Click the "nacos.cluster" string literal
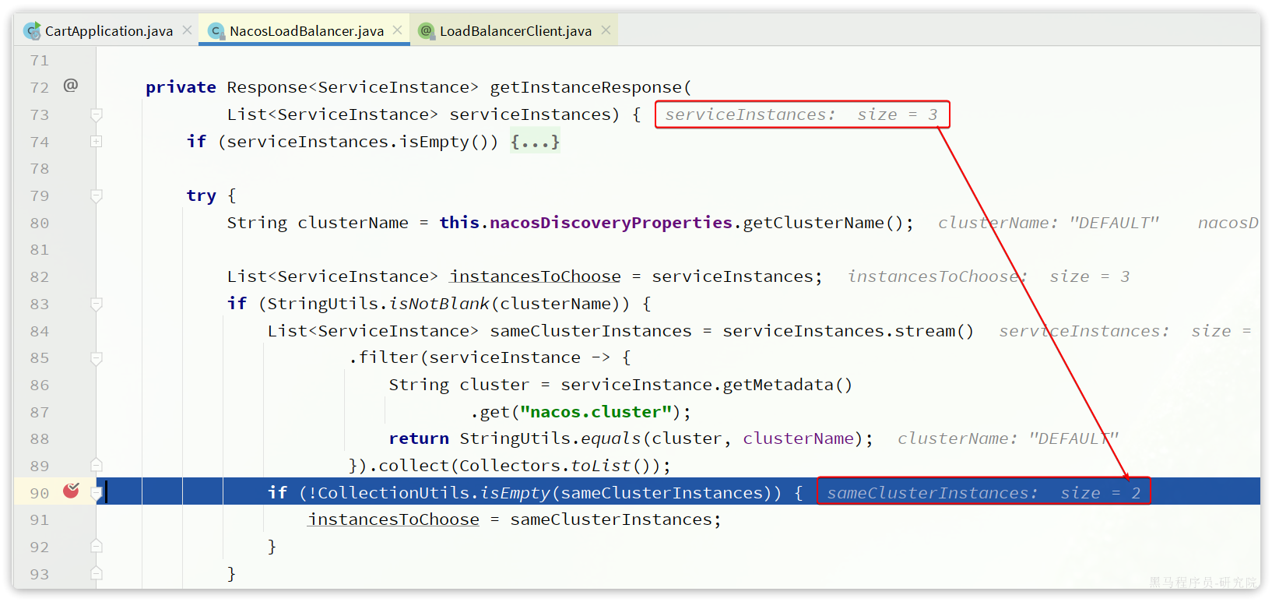 pyautogui.click(x=596, y=412)
